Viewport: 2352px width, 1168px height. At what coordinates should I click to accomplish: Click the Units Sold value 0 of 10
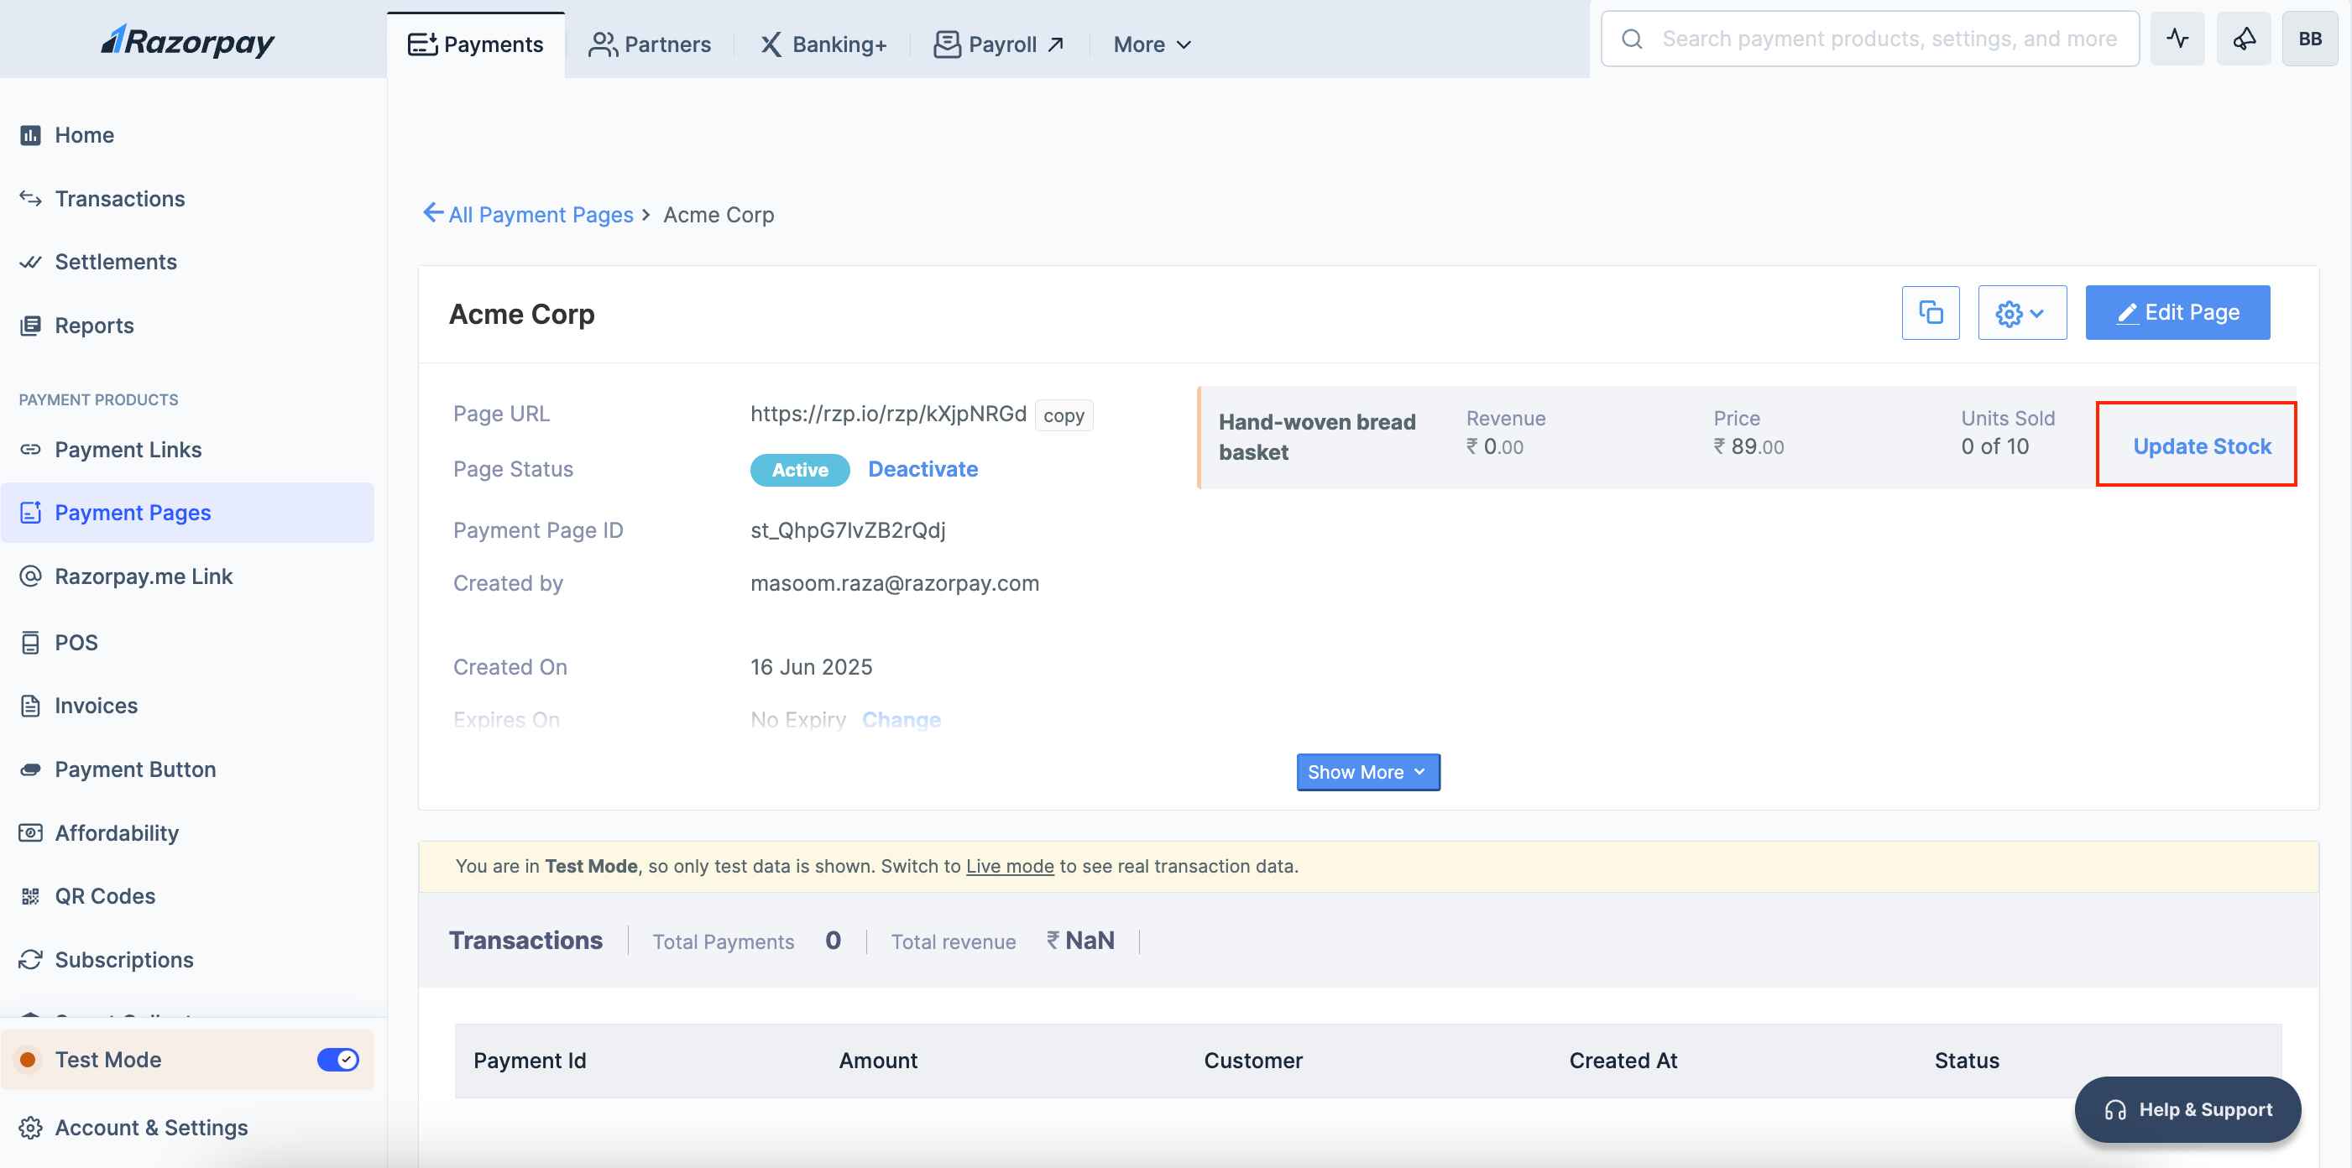(x=1994, y=446)
